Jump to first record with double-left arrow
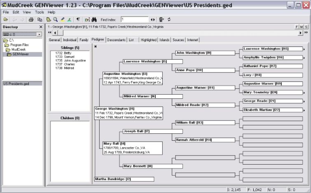The height and width of the screenshot is (193, 311). coord(49,33)
